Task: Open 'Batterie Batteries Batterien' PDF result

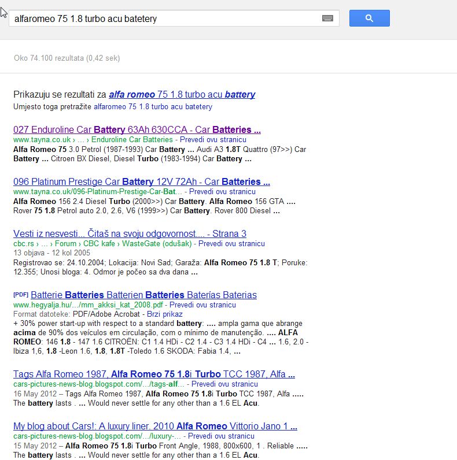Action: (143, 295)
